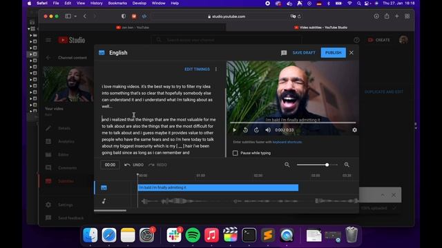Screen dimensions: 442x248
Task: Zoom out the subtitle timeline
Action: tap(287, 165)
